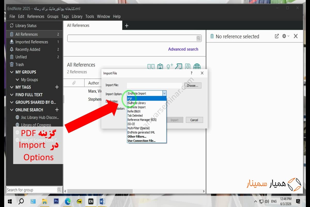
Task: Click the share library person-plus toolbar icon
Action: 170,67
